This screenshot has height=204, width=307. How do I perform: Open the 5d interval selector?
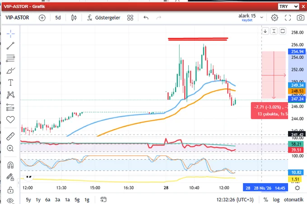point(58,18)
